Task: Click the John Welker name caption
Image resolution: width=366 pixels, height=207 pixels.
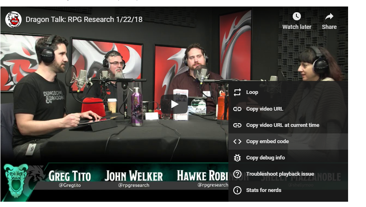Action: 134,176
